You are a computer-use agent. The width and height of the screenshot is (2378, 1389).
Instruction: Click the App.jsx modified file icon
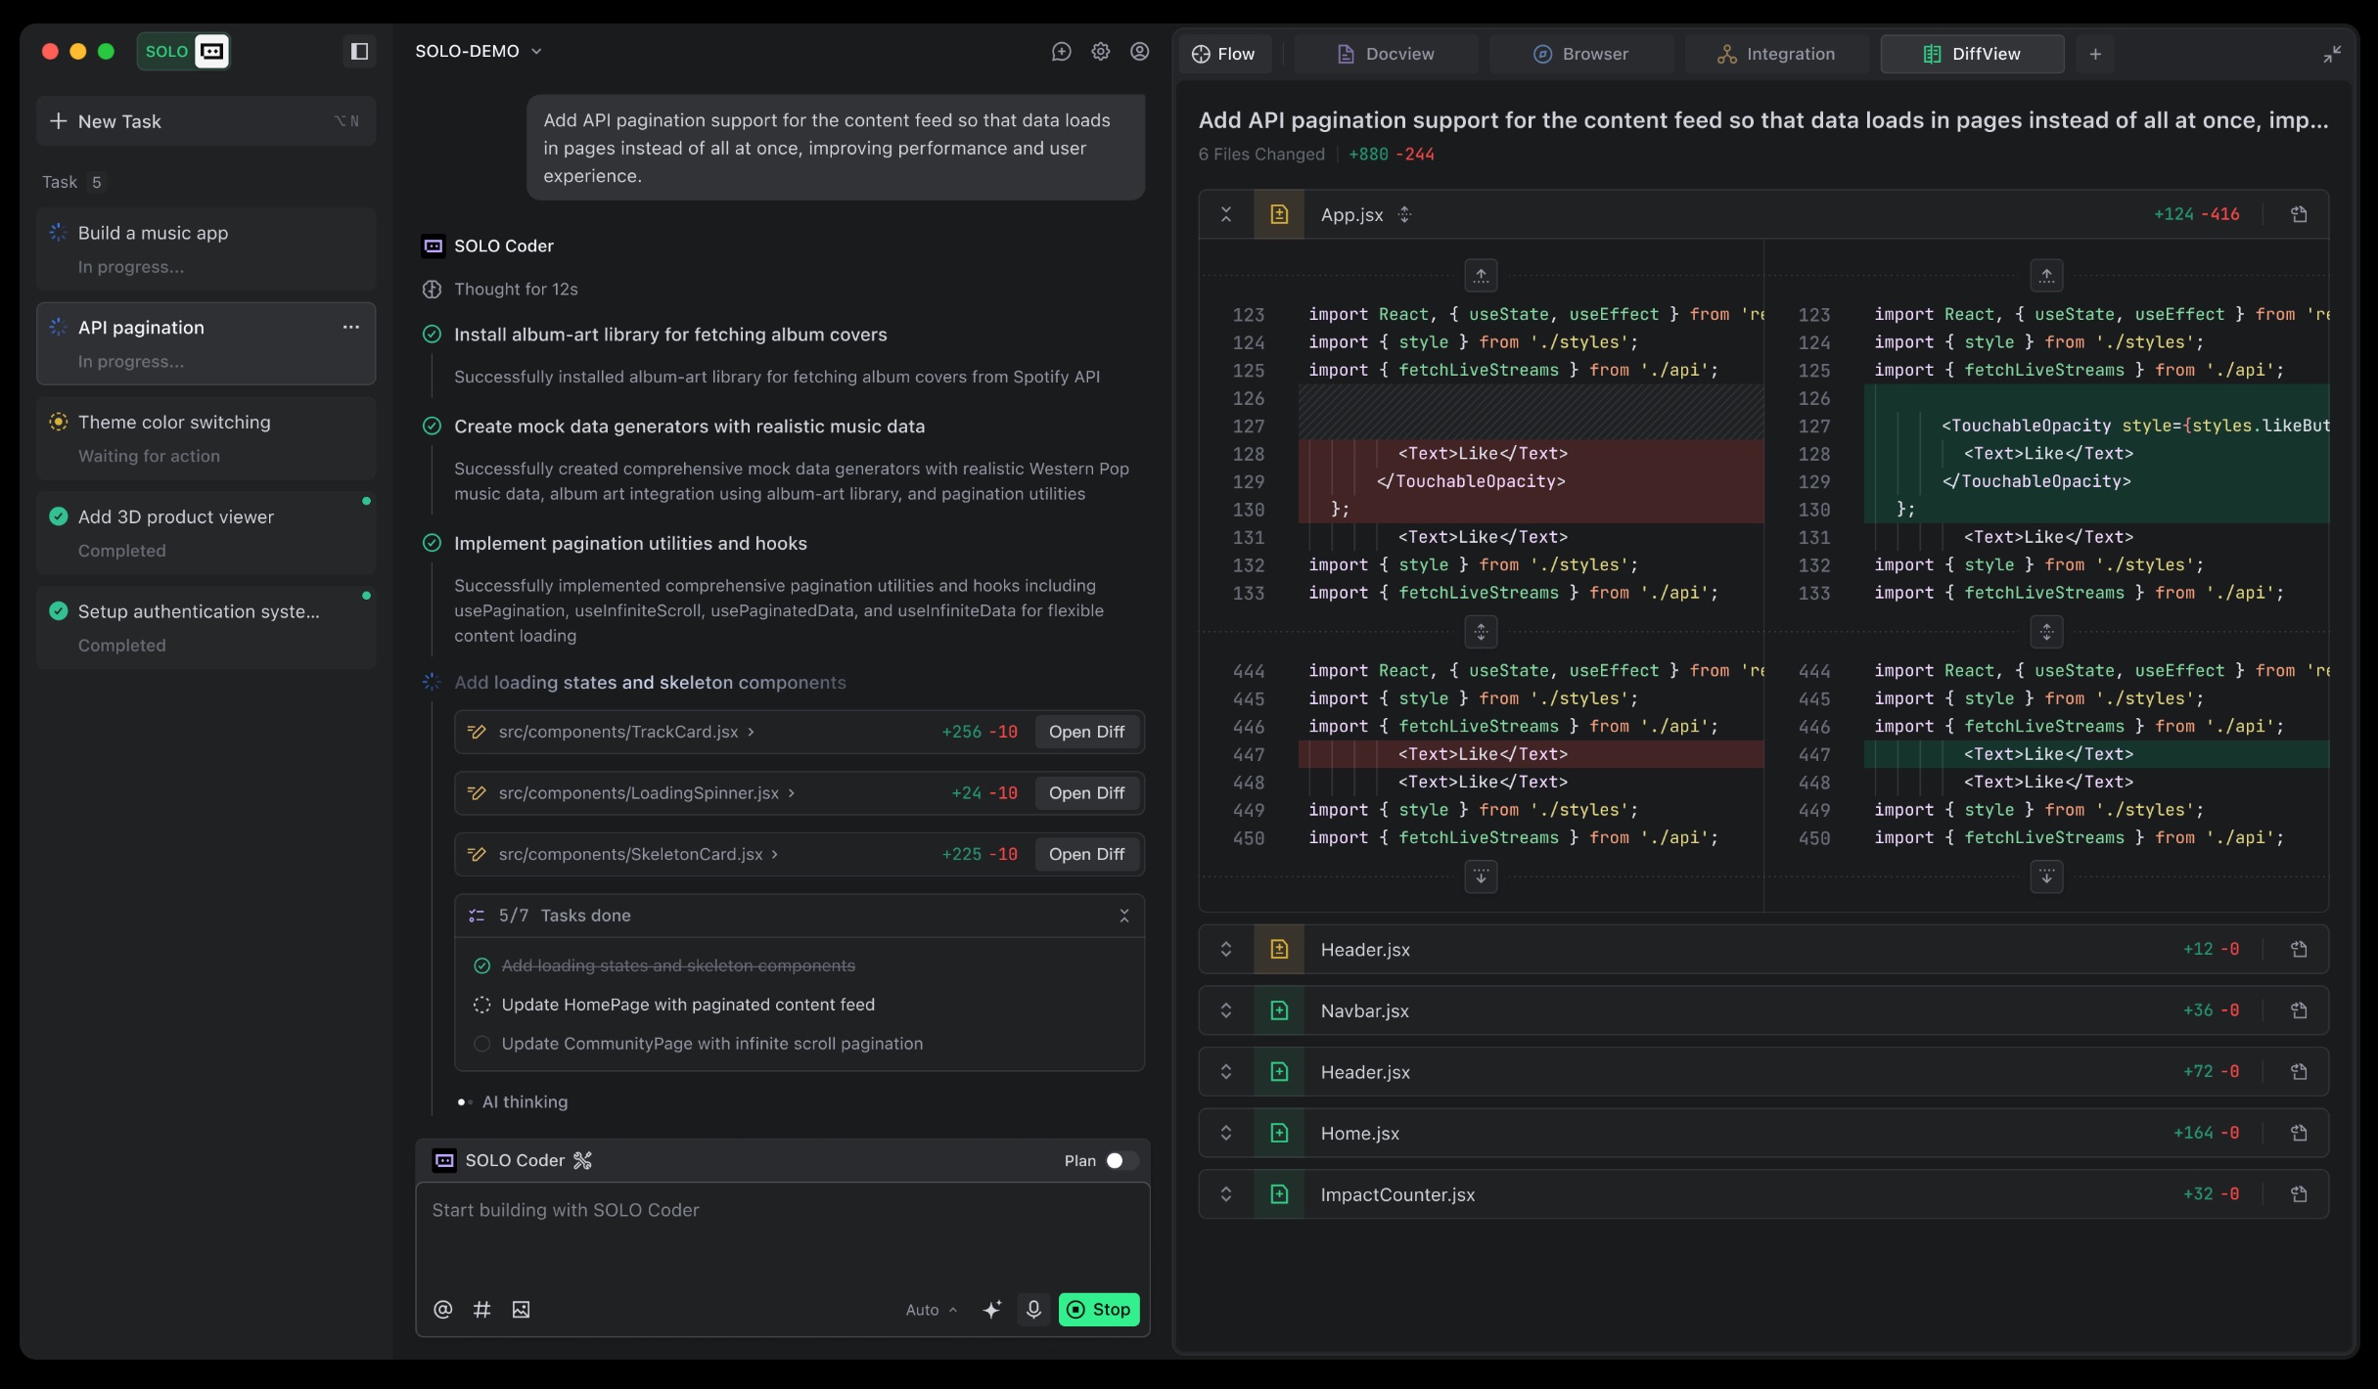coord(1279,214)
